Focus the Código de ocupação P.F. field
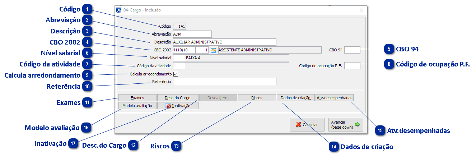 click(352, 66)
